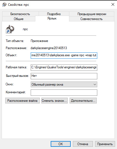
Task: Click the Окно label
Action: click(10, 84)
